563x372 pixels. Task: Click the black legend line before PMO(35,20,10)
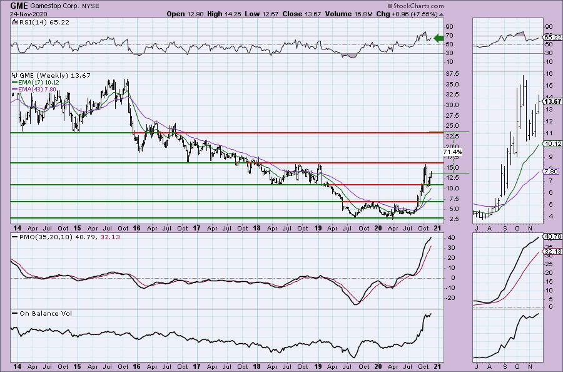pos(14,237)
